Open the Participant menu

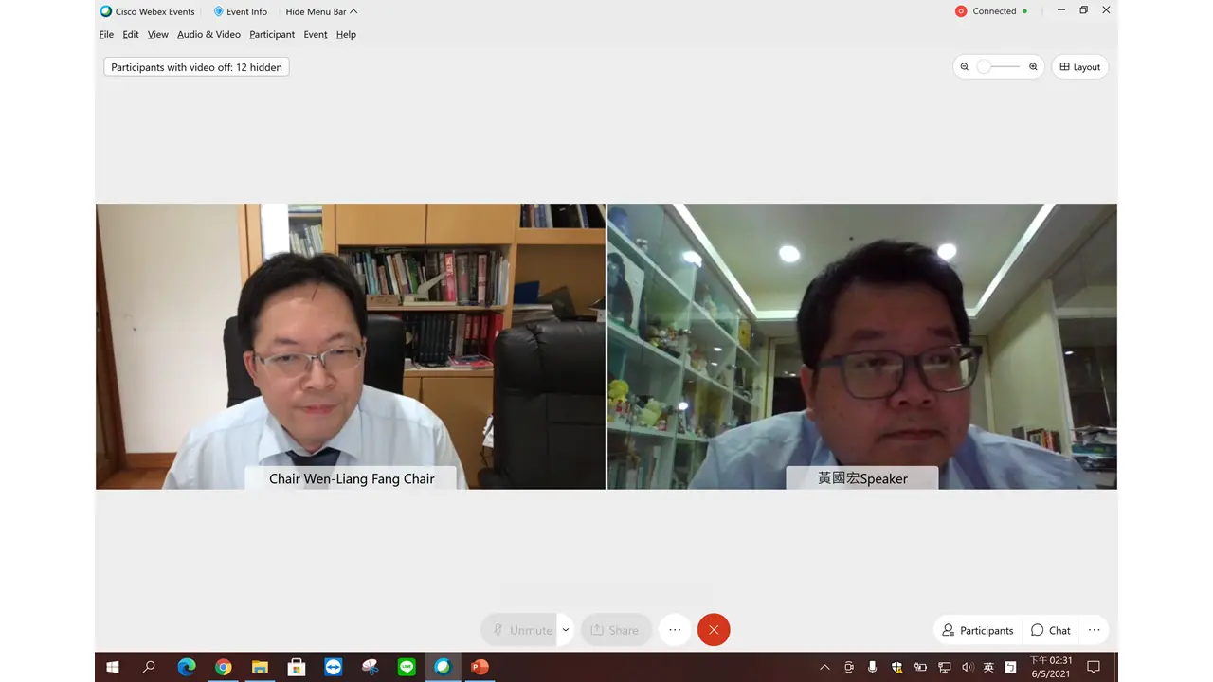(x=272, y=34)
